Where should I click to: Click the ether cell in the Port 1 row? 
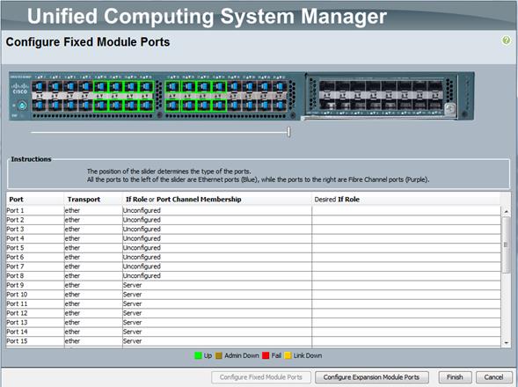(93, 210)
